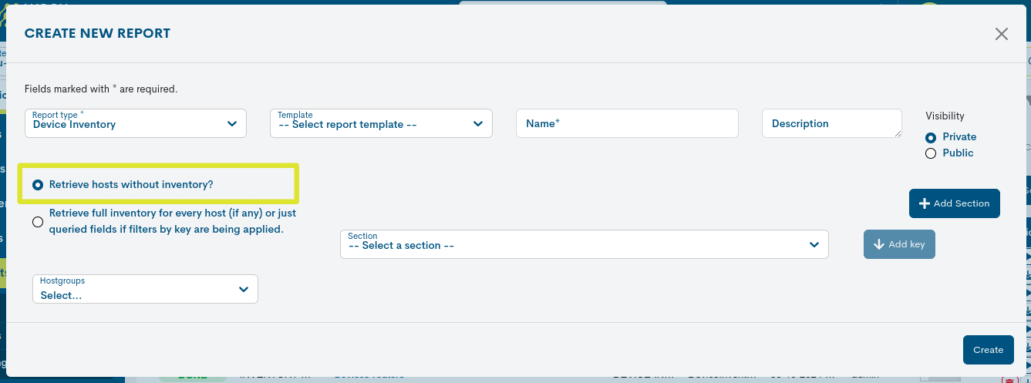Click the Description text area
The width and height of the screenshot is (1031, 383).
(x=831, y=123)
